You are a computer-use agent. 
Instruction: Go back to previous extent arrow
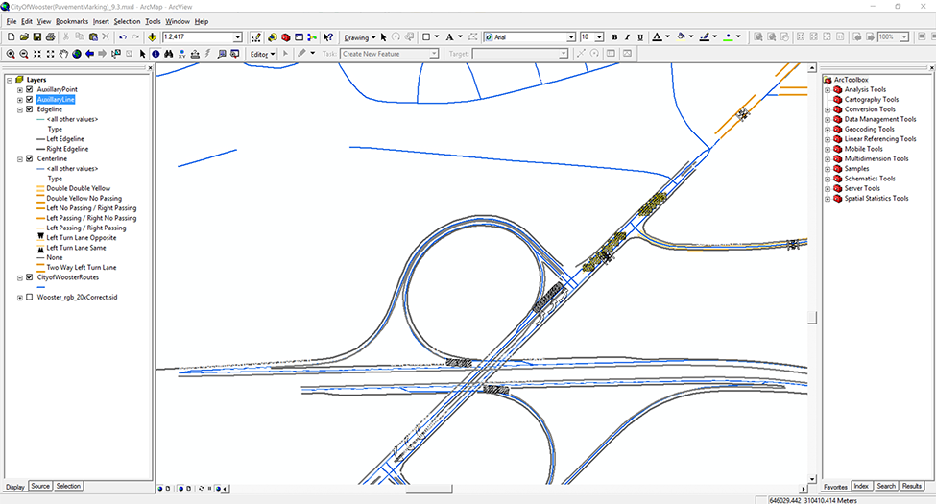(90, 54)
